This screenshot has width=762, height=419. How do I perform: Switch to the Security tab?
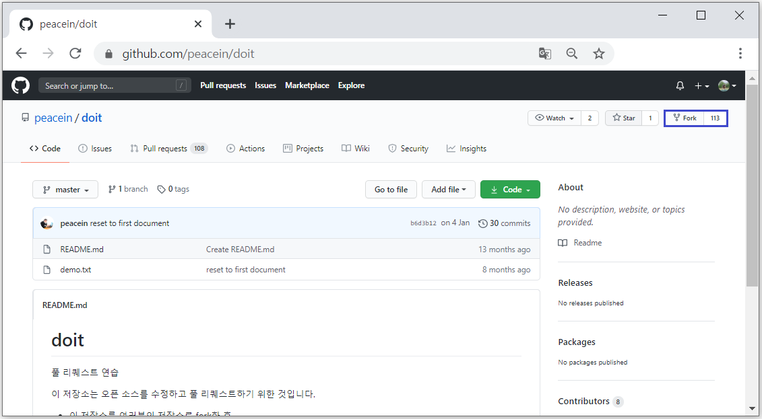pos(408,149)
